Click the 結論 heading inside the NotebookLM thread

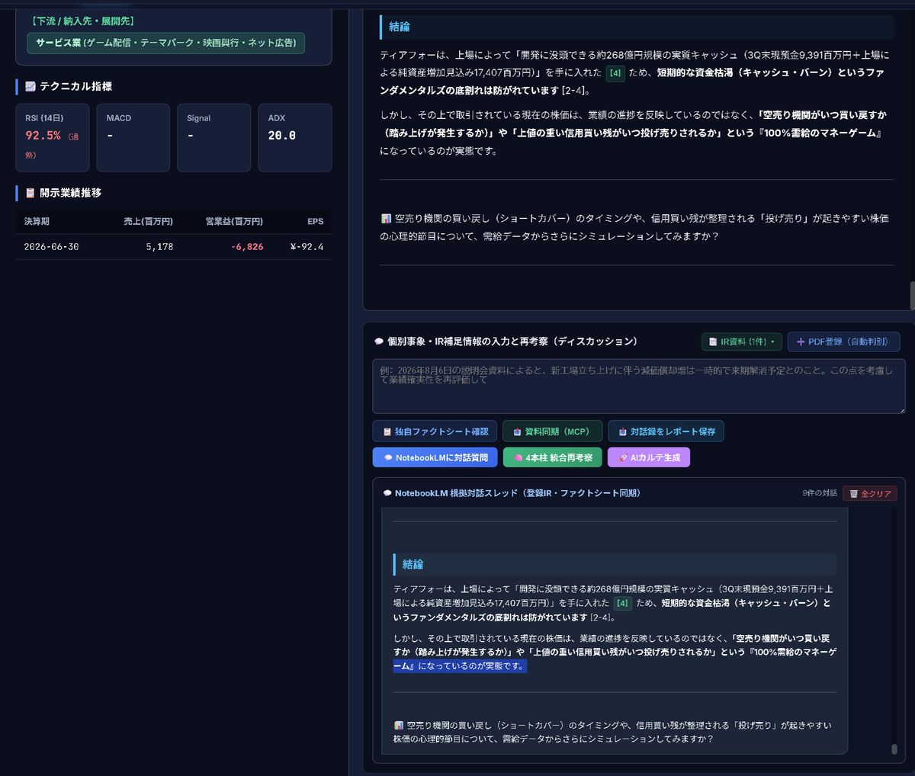[x=413, y=565]
